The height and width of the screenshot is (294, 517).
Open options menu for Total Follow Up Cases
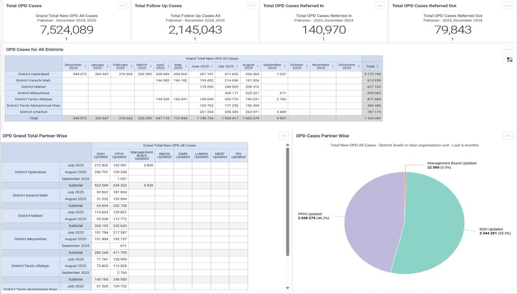[251, 6]
